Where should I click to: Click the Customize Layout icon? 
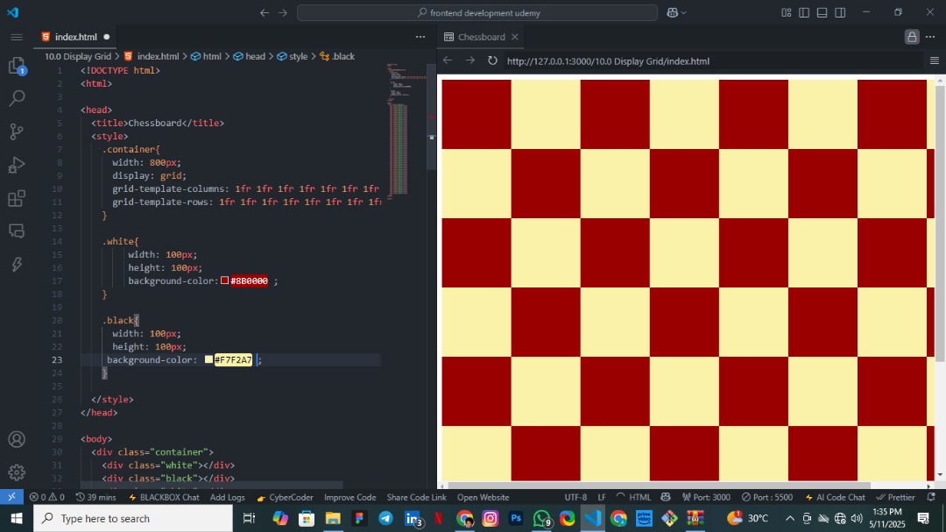(786, 12)
